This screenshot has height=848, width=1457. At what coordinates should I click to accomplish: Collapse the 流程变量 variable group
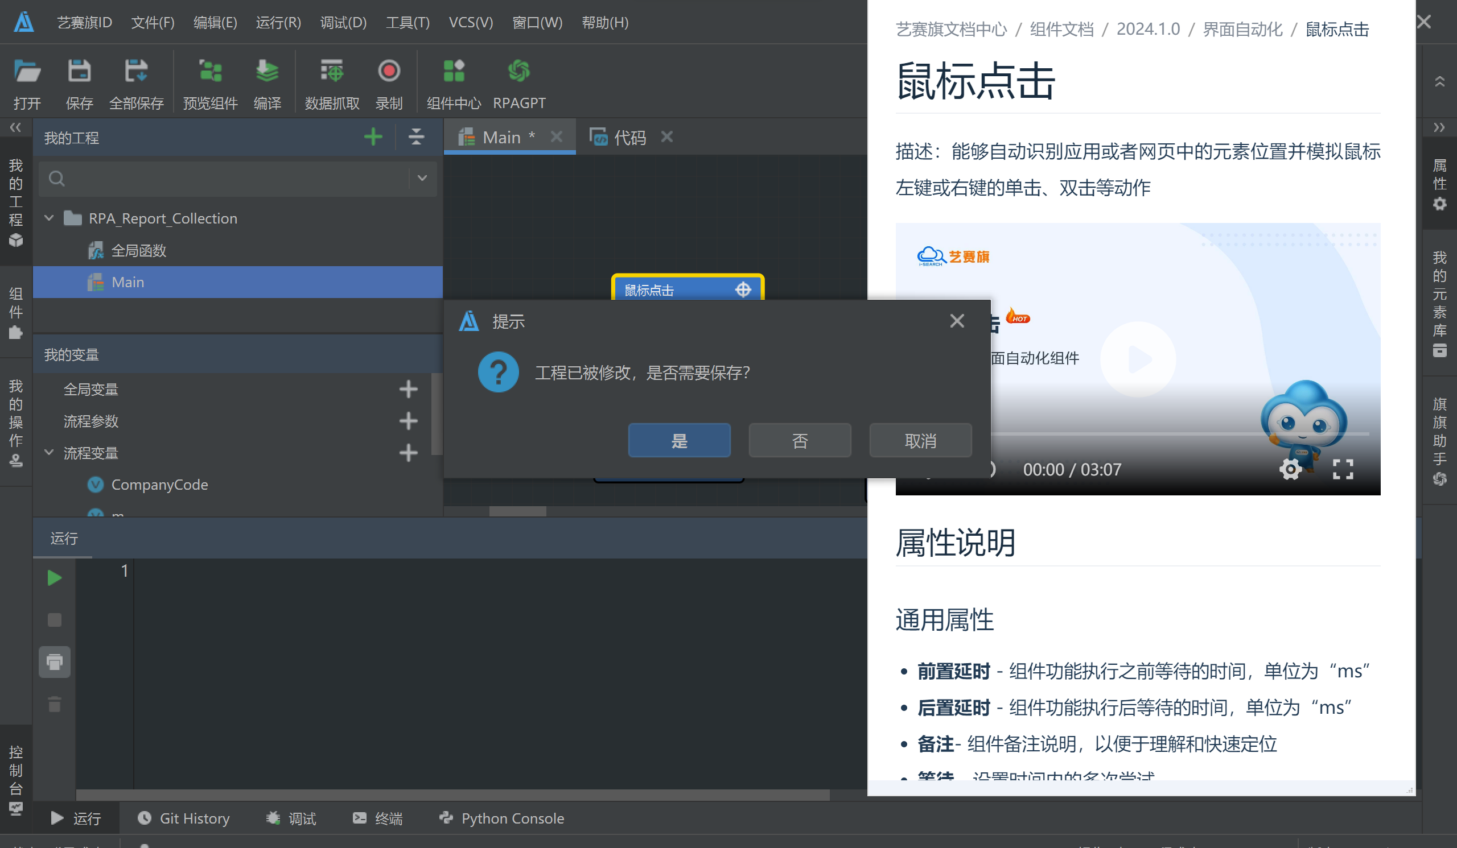49,452
